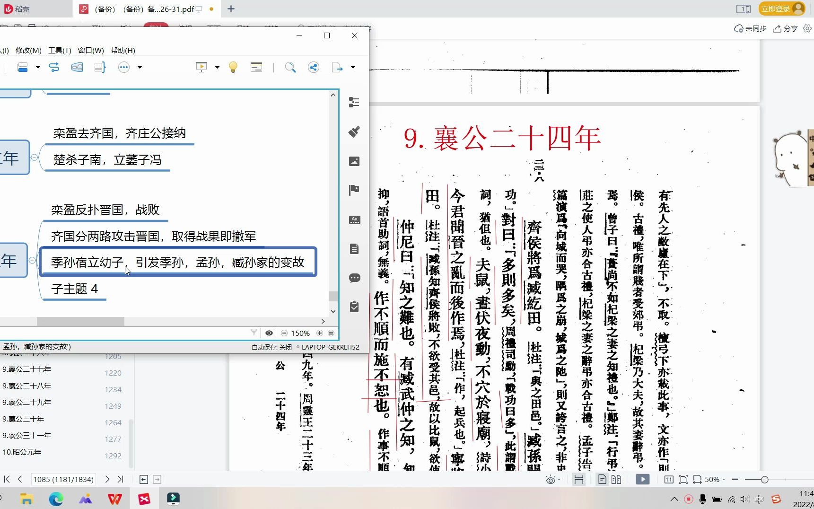
Task: Insert topic icon in XMind toolbar
Action: point(22,67)
